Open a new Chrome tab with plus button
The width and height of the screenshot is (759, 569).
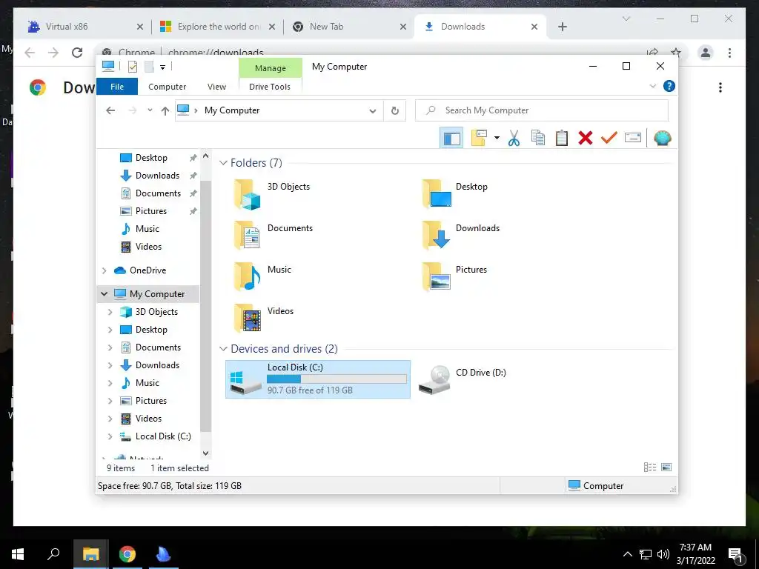(562, 27)
